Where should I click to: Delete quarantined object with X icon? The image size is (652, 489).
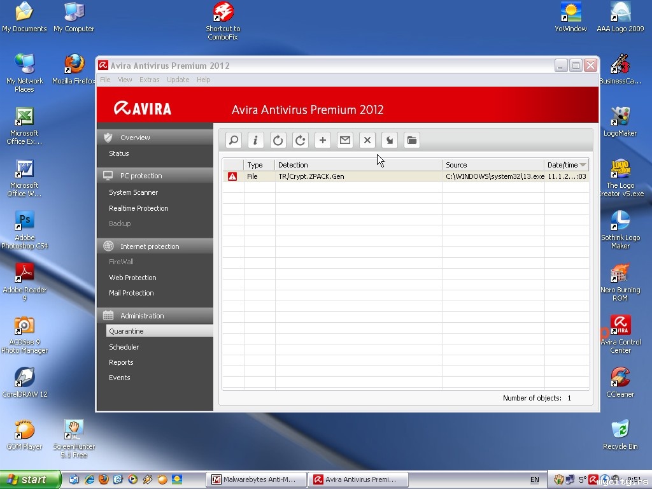(x=367, y=140)
